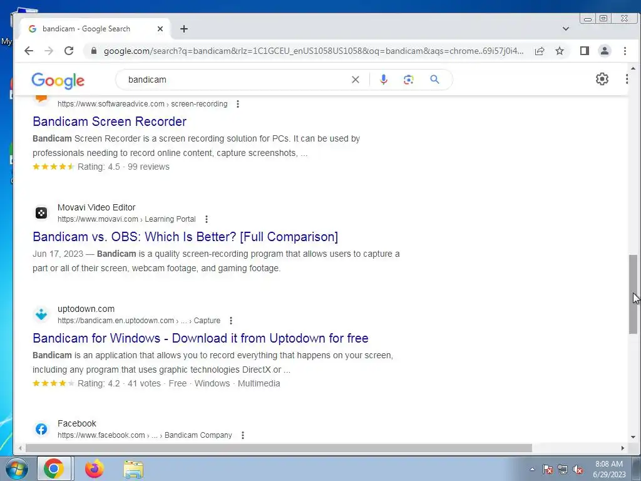
Task: Open a new Chrome tab
Action: pos(184,29)
